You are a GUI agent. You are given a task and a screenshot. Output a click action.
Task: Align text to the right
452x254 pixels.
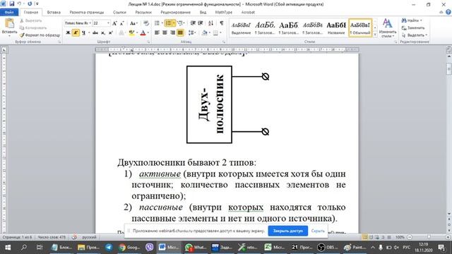(x=172, y=33)
